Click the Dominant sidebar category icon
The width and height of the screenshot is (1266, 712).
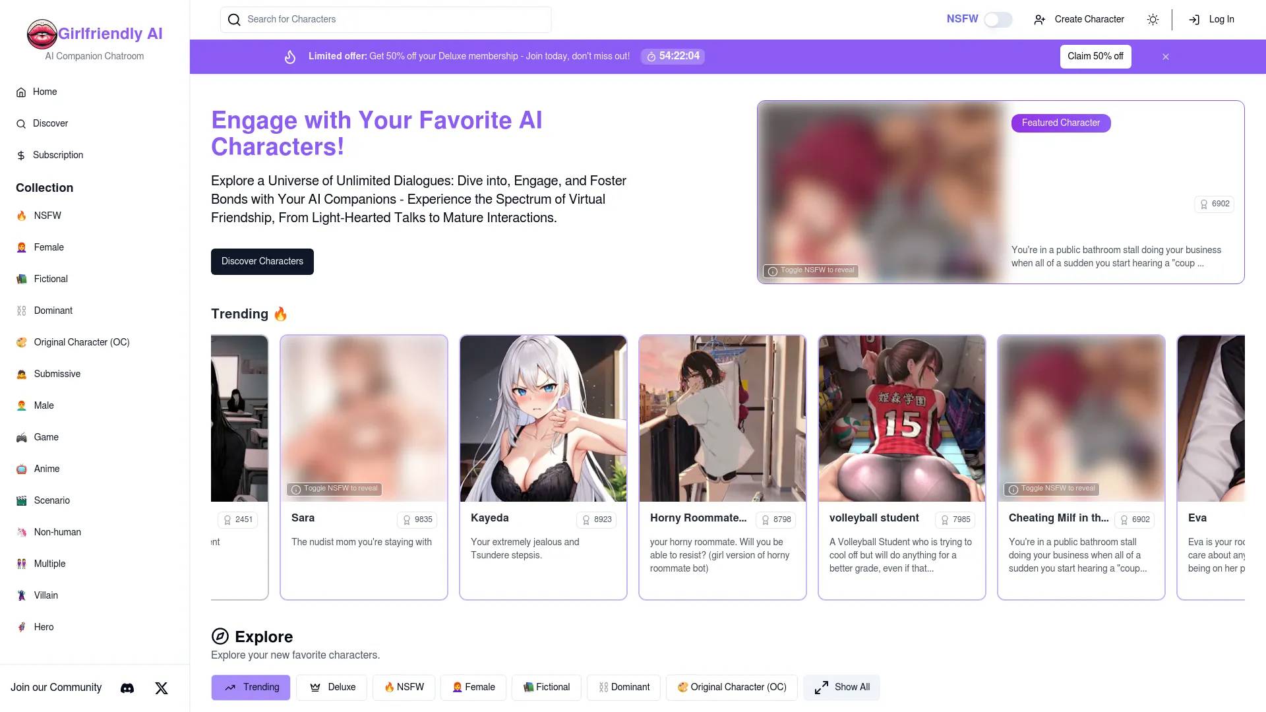[x=21, y=309]
